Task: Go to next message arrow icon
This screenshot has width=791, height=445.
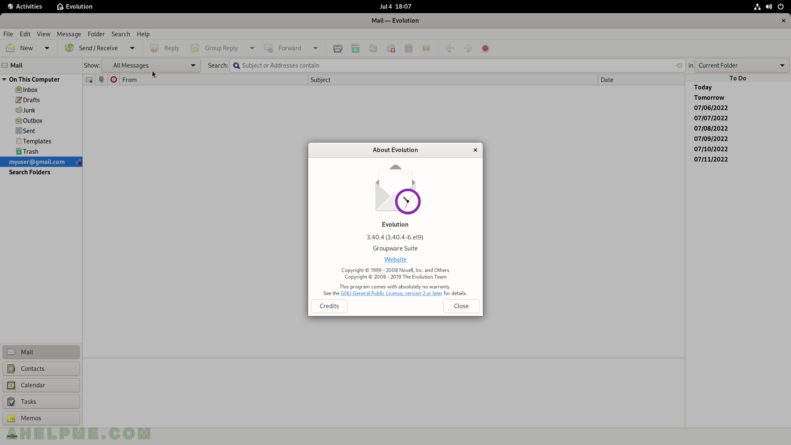Action: pos(468,48)
